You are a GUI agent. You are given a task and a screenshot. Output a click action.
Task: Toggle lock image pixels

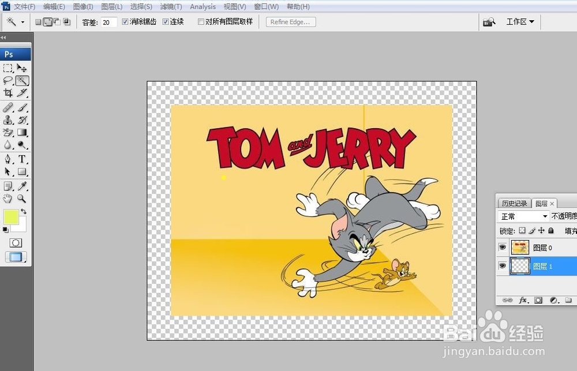(532, 230)
